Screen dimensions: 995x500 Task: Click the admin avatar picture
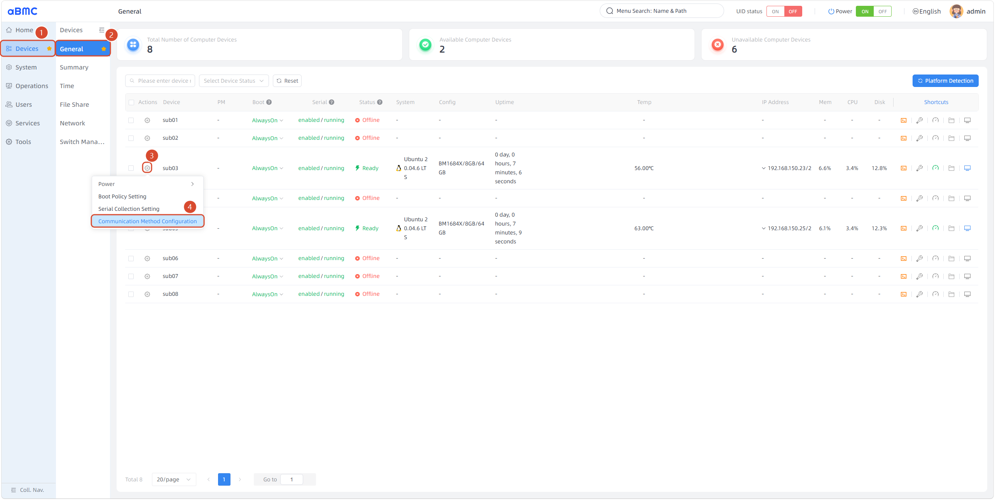(956, 11)
